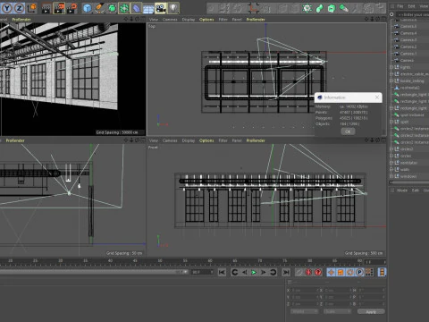The height and width of the screenshot is (322, 429).
Task: Click Top viewport zoom navigation icon
Action: (x=372, y=19)
